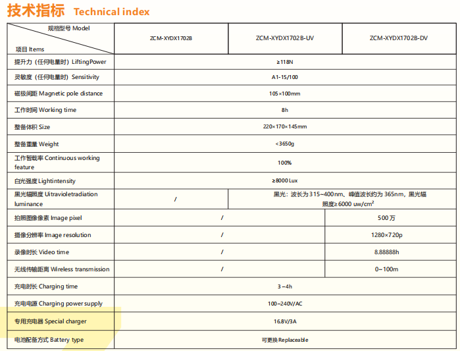The image size is (460, 351).
Task: Click the 0~100m wireless transmission value
Action: point(386,269)
